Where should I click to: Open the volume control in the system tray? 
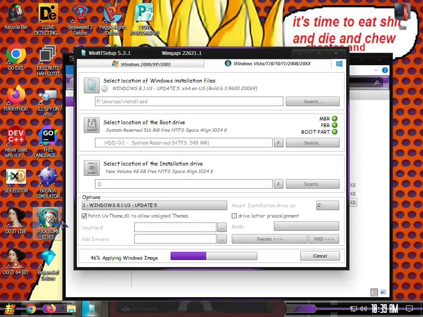pos(364,309)
